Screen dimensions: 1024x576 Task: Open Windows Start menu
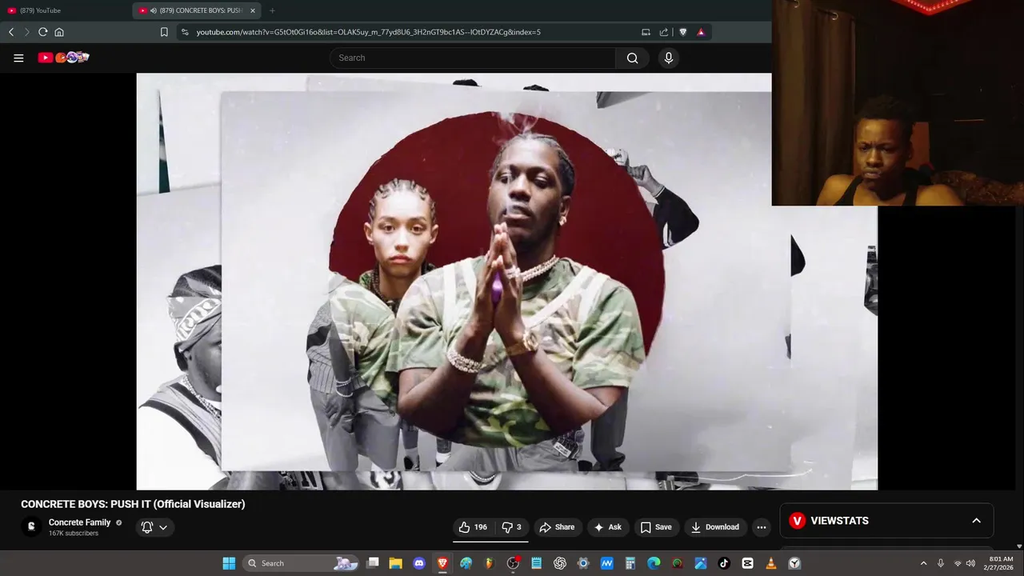[x=229, y=563]
